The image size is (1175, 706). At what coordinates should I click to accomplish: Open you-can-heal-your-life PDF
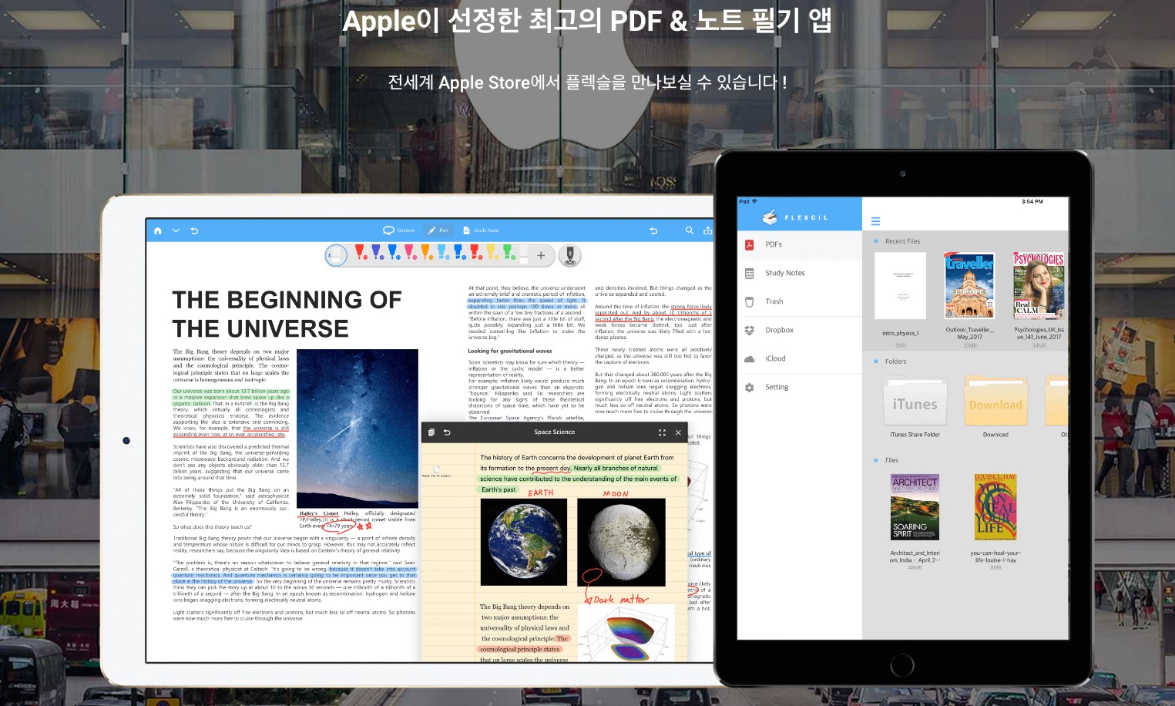click(x=995, y=507)
